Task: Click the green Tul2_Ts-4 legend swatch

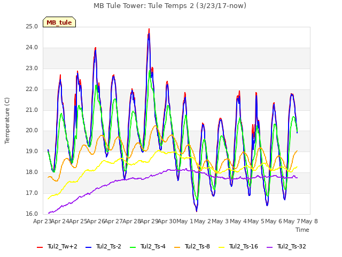Action: pos(133,247)
